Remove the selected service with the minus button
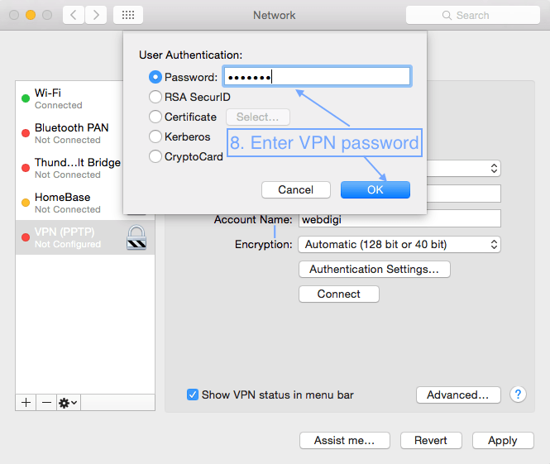Viewport: 550px width, 464px height. coord(46,402)
